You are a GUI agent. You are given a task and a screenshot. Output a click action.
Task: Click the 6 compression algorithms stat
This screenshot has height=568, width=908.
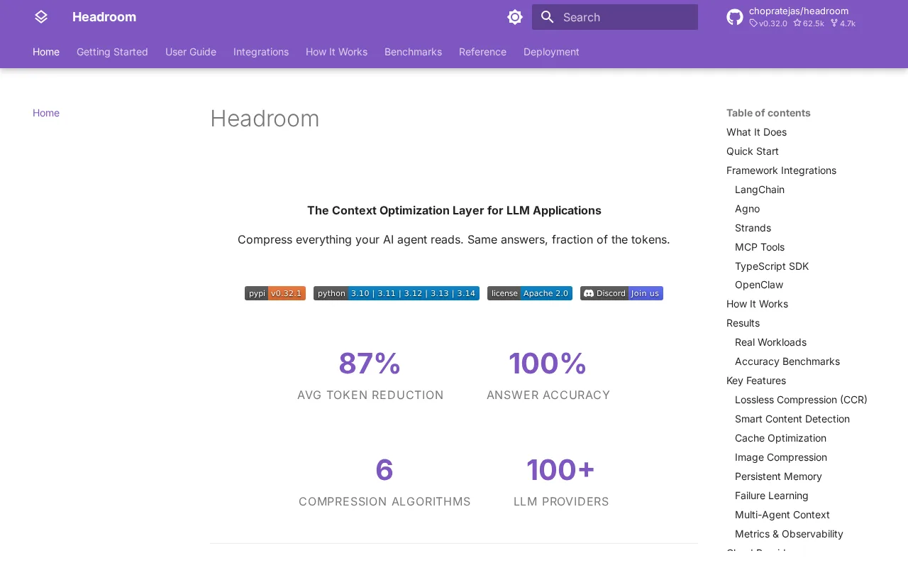click(x=384, y=481)
